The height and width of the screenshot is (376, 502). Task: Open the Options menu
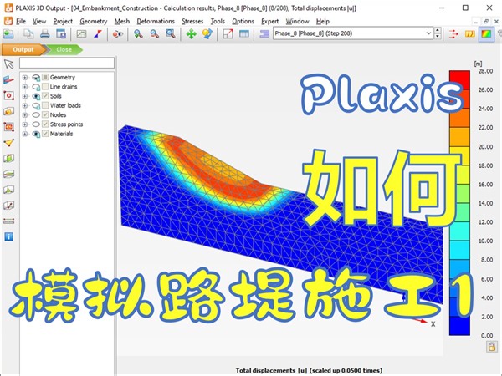243,21
